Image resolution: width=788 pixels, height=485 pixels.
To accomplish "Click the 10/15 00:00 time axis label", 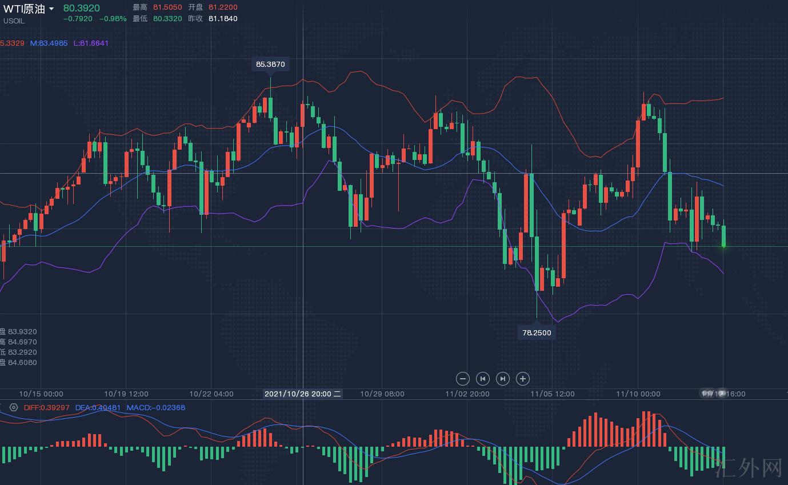I will coord(41,394).
